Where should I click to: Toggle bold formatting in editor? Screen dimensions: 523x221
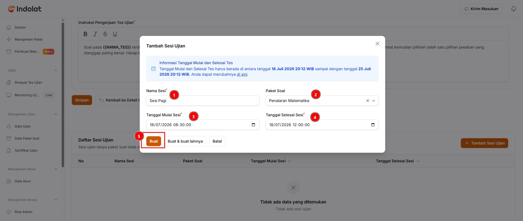[85, 34]
